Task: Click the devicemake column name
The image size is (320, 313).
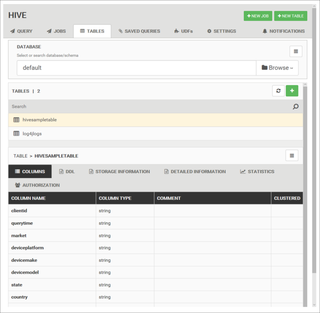Action: tap(24, 260)
